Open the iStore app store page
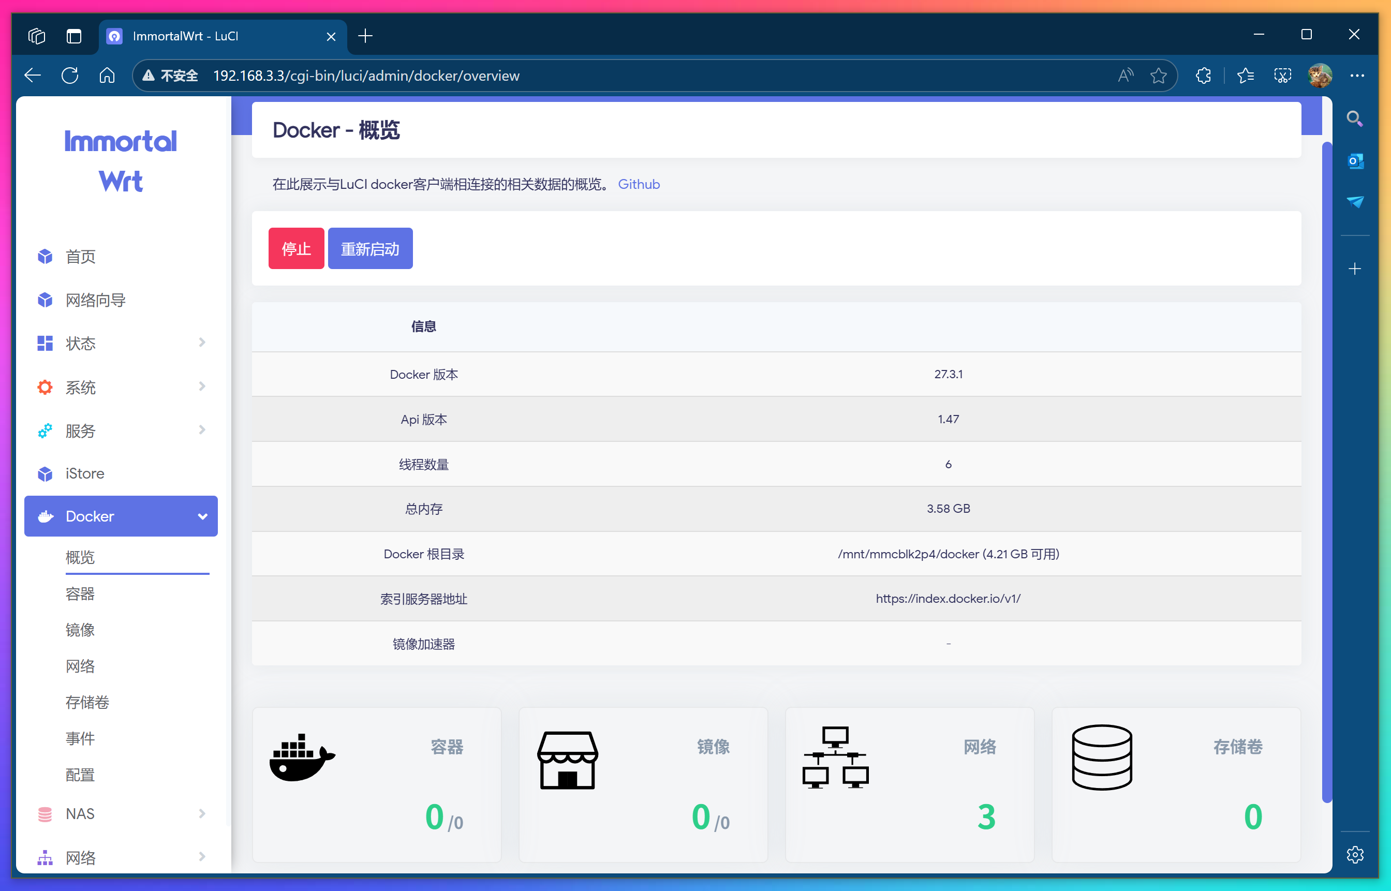Viewport: 1391px width, 891px height. 84,473
